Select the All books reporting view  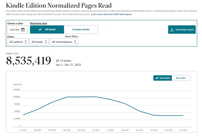click(x=47, y=29)
